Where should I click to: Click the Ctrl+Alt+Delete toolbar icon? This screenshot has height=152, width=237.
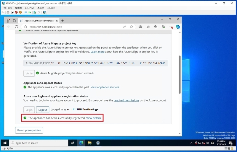pyautogui.click(x=3, y=12)
